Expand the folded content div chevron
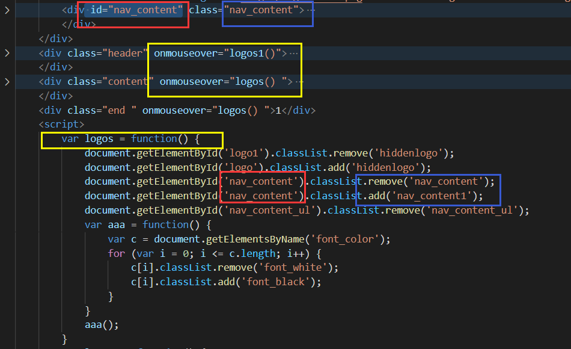 coord(7,82)
